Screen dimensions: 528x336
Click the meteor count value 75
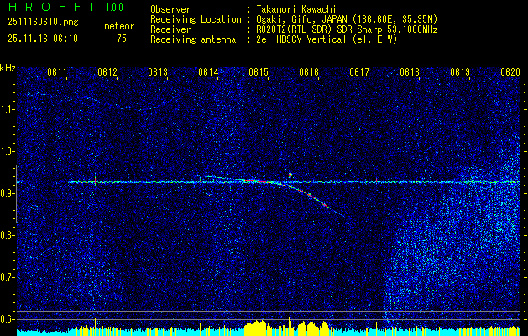(122, 39)
